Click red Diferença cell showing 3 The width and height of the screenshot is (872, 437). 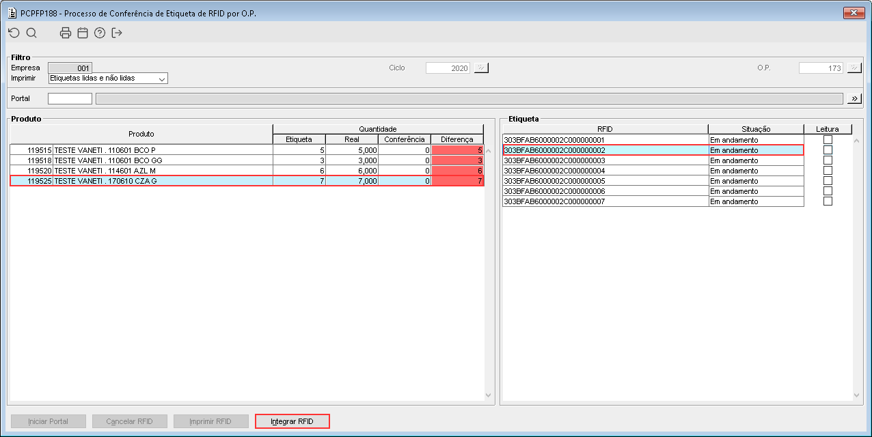pyautogui.click(x=457, y=160)
